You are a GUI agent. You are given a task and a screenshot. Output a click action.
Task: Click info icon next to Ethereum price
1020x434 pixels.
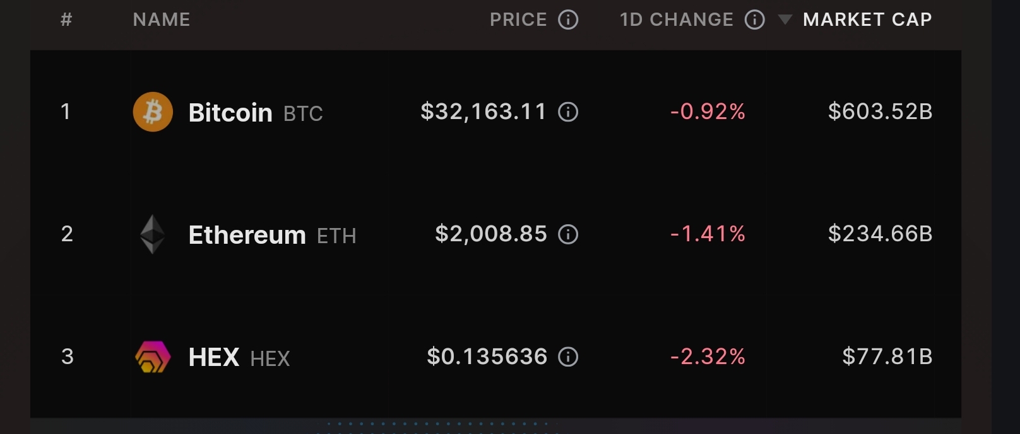pyautogui.click(x=568, y=234)
